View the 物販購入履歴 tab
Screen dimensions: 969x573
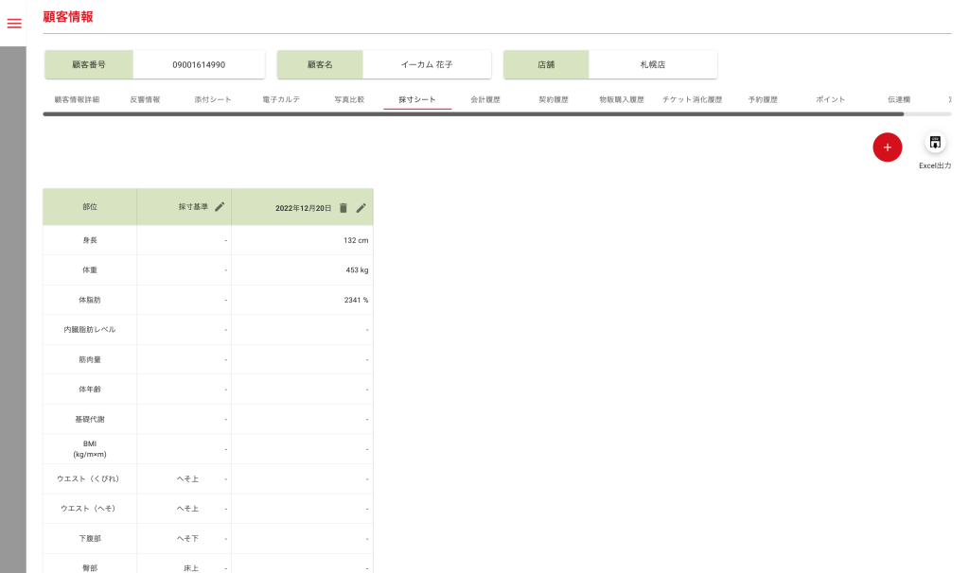(x=622, y=99)
